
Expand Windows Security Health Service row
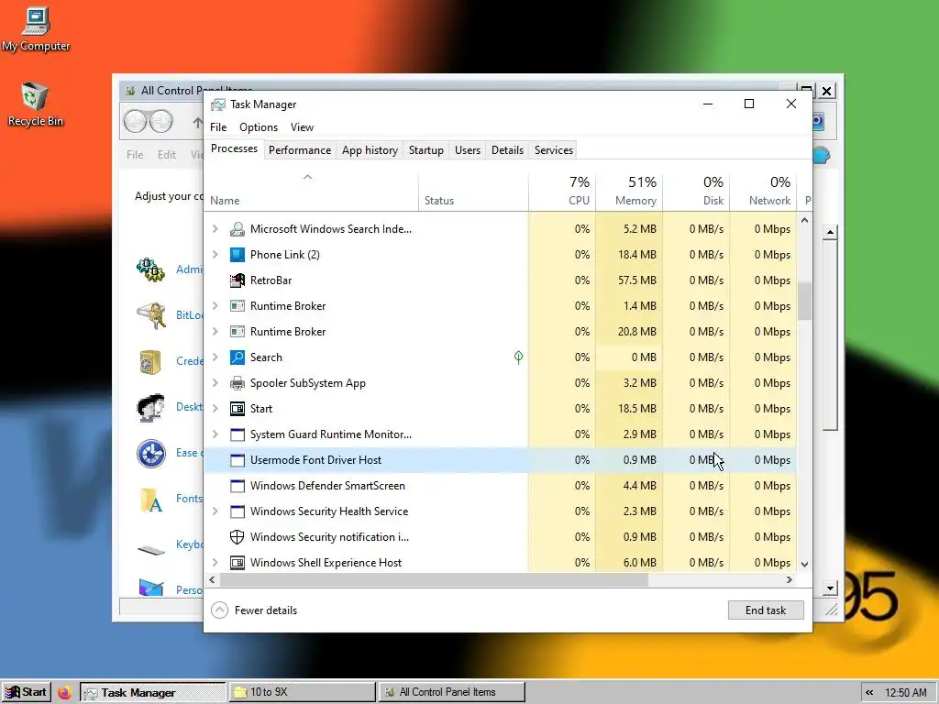[215, 511]
